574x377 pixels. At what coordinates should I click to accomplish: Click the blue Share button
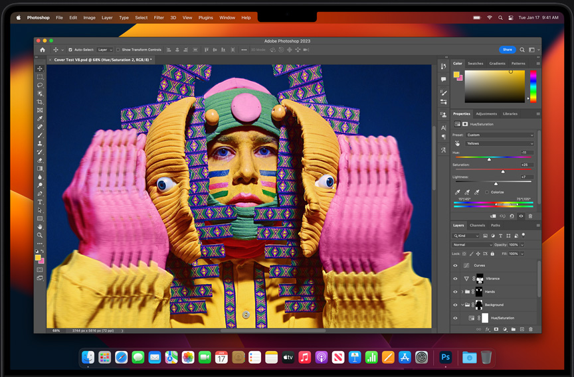pos(507,50)
